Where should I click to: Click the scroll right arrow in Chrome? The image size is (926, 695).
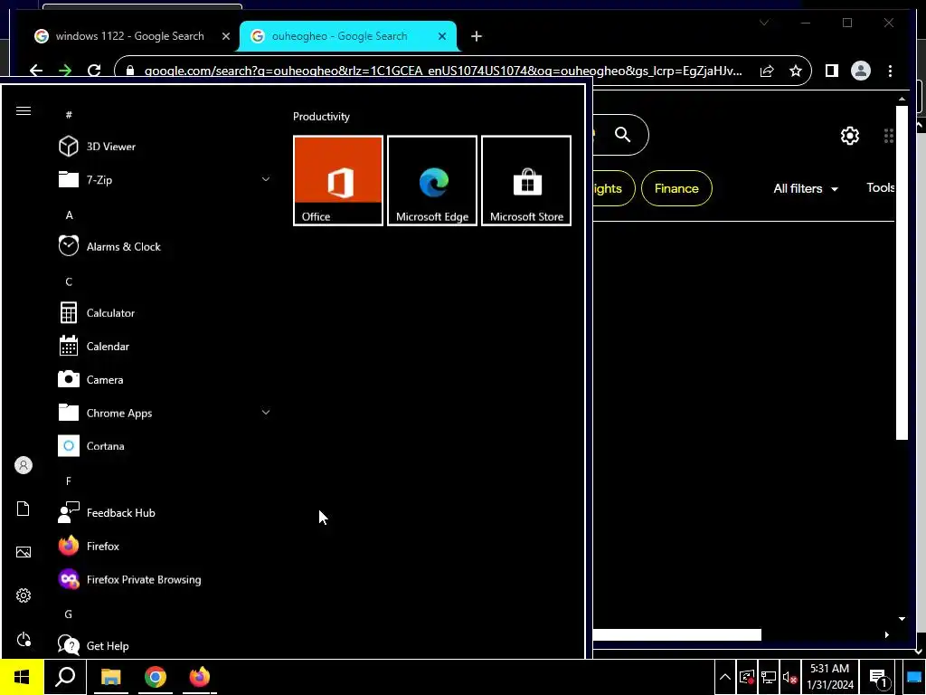tap(886, 634)
